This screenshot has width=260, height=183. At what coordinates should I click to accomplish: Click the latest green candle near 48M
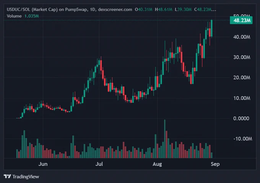[x=212, y=28]
